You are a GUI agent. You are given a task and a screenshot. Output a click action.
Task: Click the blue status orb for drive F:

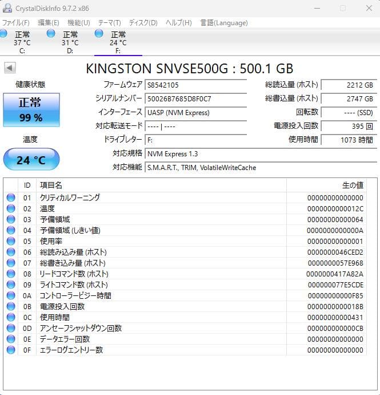pos(99,33)
